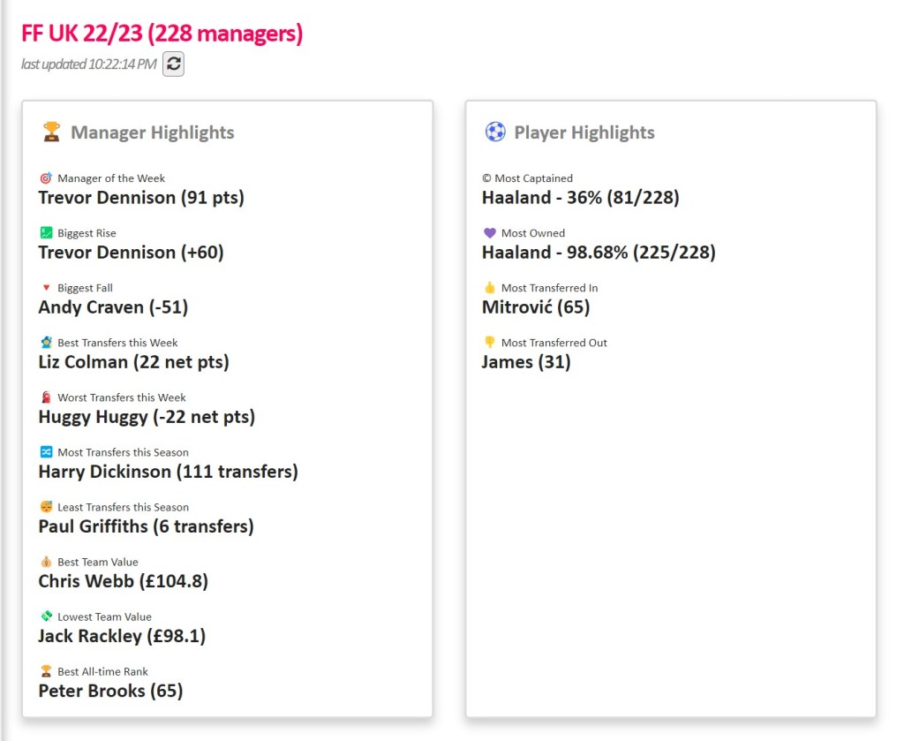
Task: Select Harry Dickinson (111 transfers)
Action: click(x=168, y=472)
